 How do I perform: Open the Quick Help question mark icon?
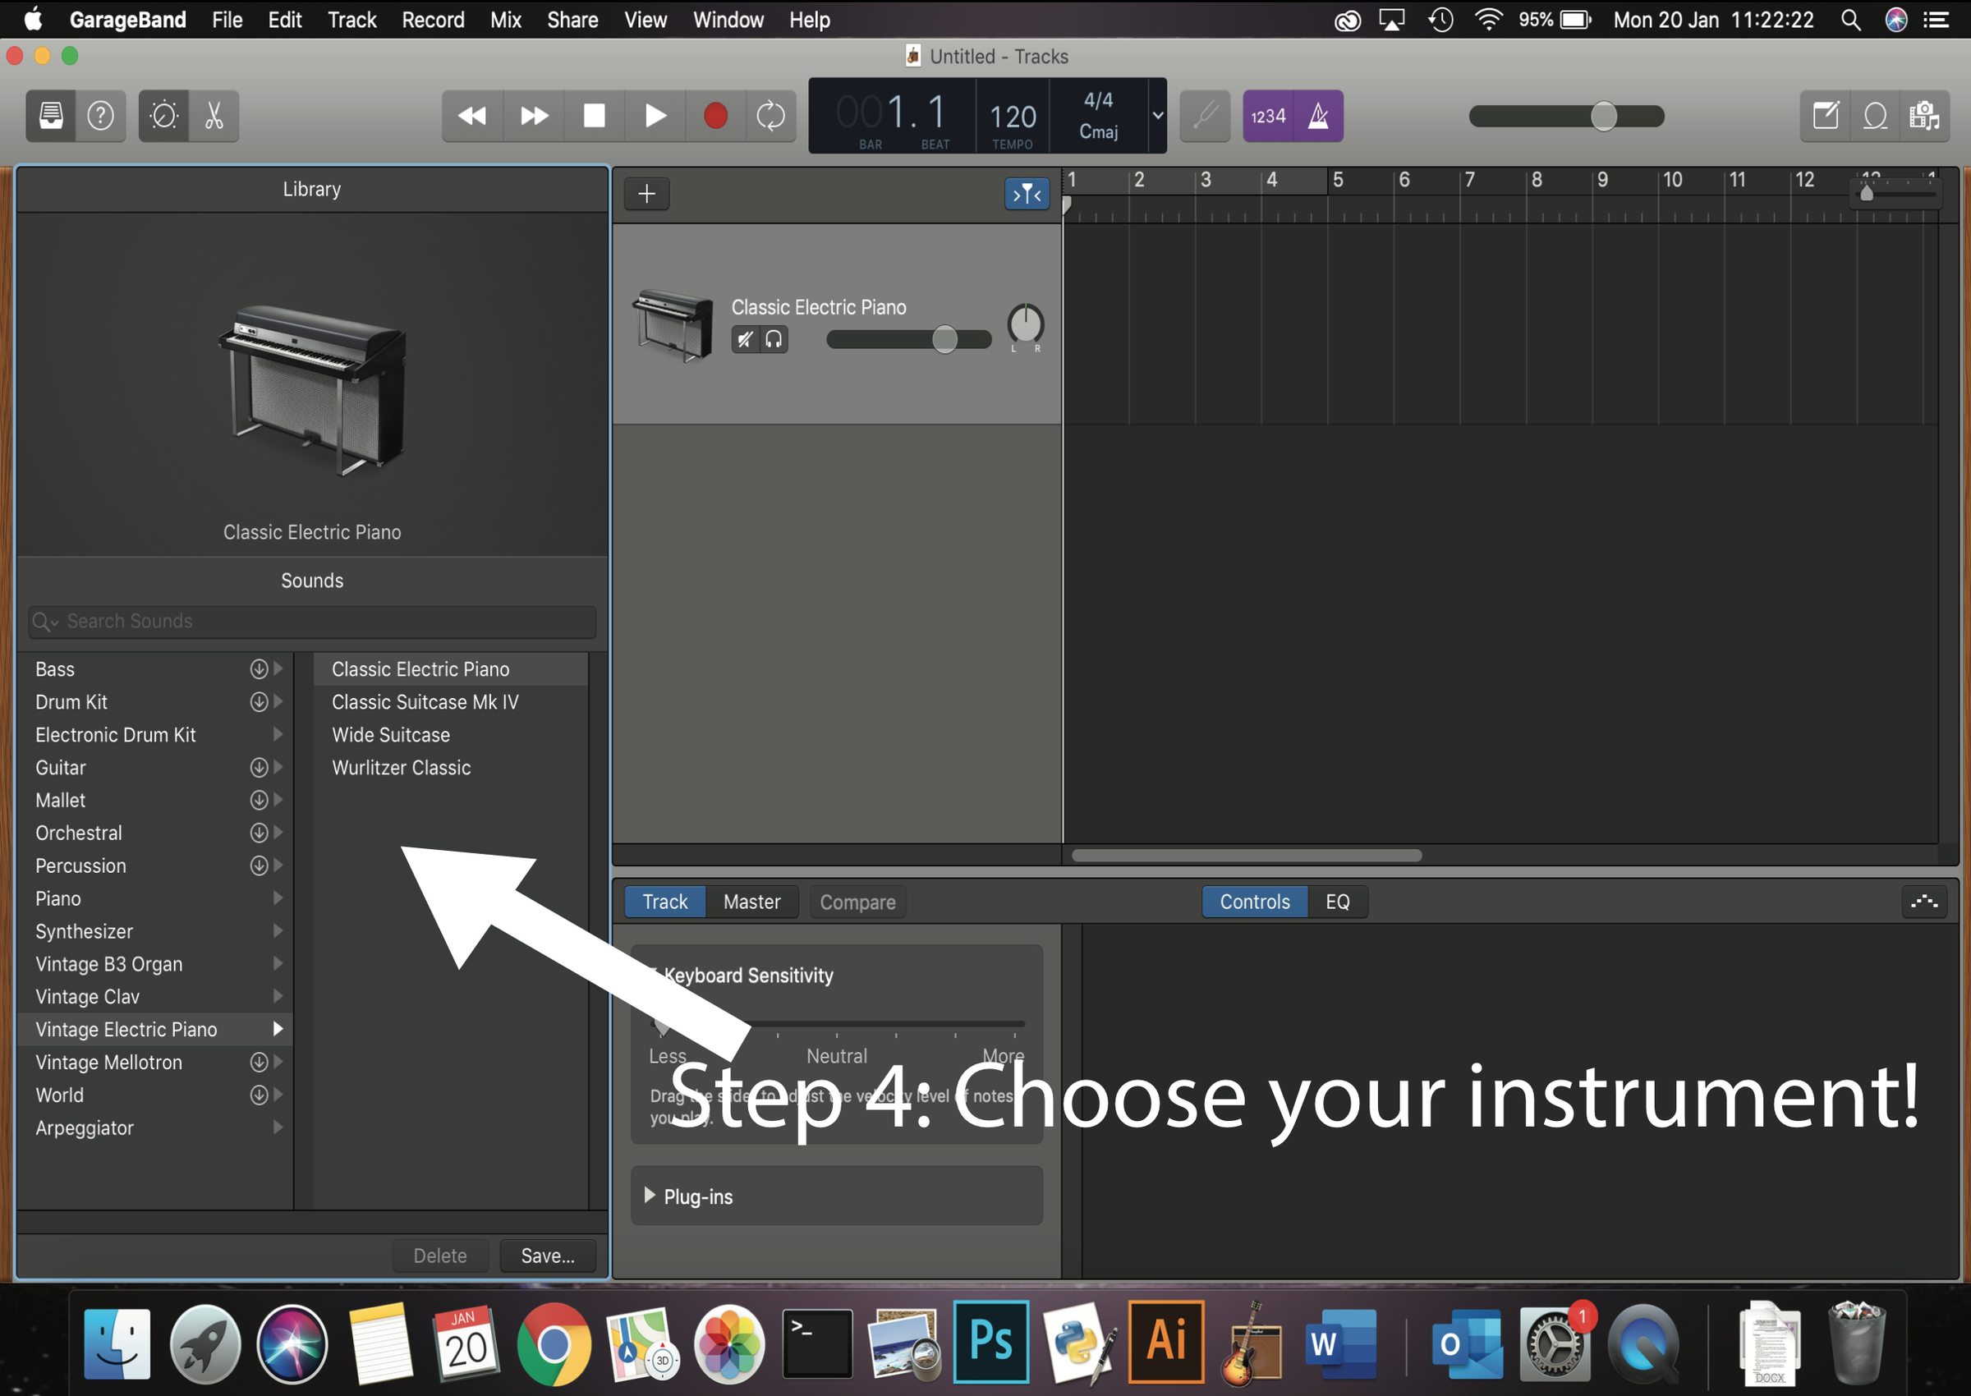point(100,116)
